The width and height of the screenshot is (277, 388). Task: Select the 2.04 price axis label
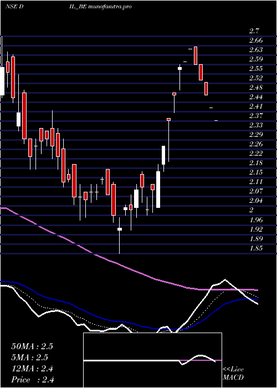(x=256, y=201)
